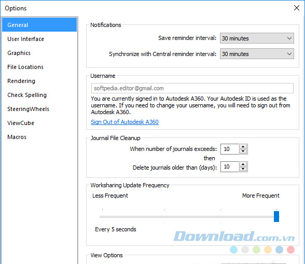Click the username email field

pos(192,88)
